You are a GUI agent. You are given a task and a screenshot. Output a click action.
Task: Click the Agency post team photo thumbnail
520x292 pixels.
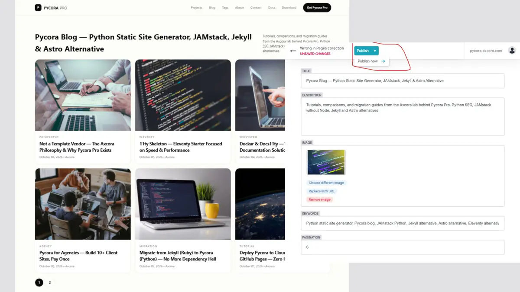[83, 204]
